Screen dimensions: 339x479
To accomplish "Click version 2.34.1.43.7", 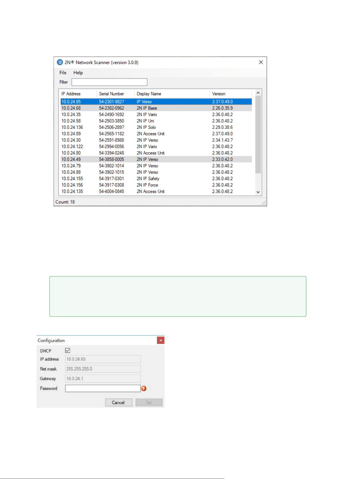I will (223, 140).
